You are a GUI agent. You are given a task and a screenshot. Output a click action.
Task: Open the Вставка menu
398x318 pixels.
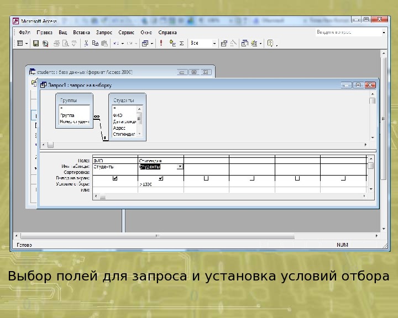pos(81,33)
